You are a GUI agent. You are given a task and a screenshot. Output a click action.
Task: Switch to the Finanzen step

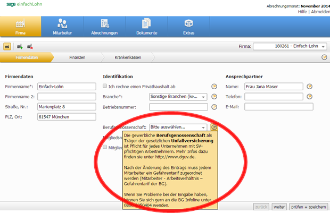(x=77, y=57)
